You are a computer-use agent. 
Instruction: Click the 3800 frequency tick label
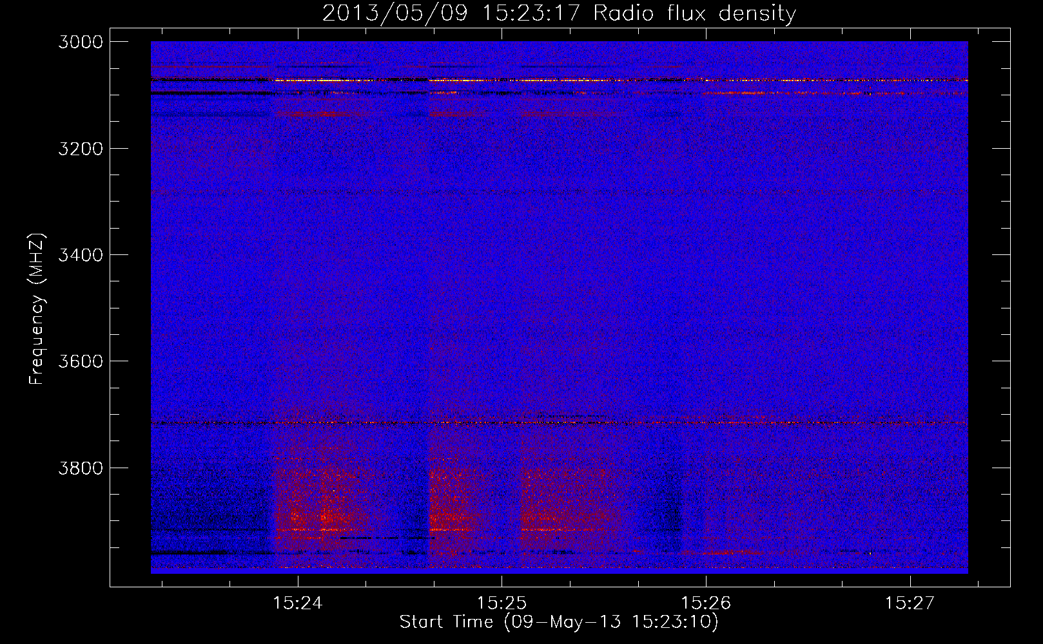(81, 468)
